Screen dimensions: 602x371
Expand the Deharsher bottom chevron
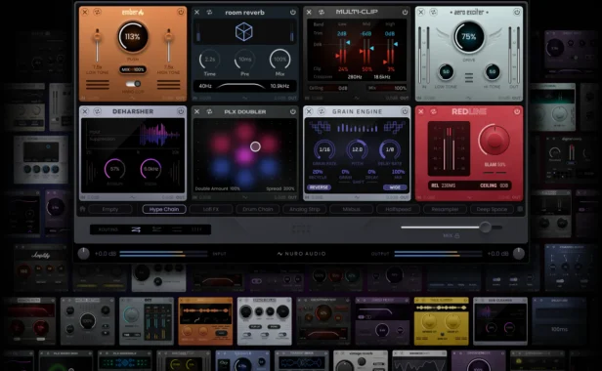click(133, 197)
